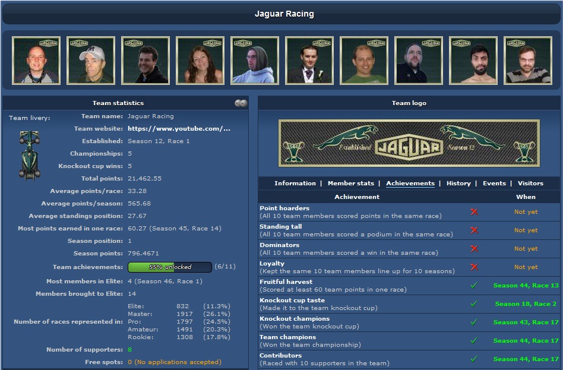This screenshot has width=563, height=370.
Task: Click the (6/11) achievements count
Action: tap(225, 267)
